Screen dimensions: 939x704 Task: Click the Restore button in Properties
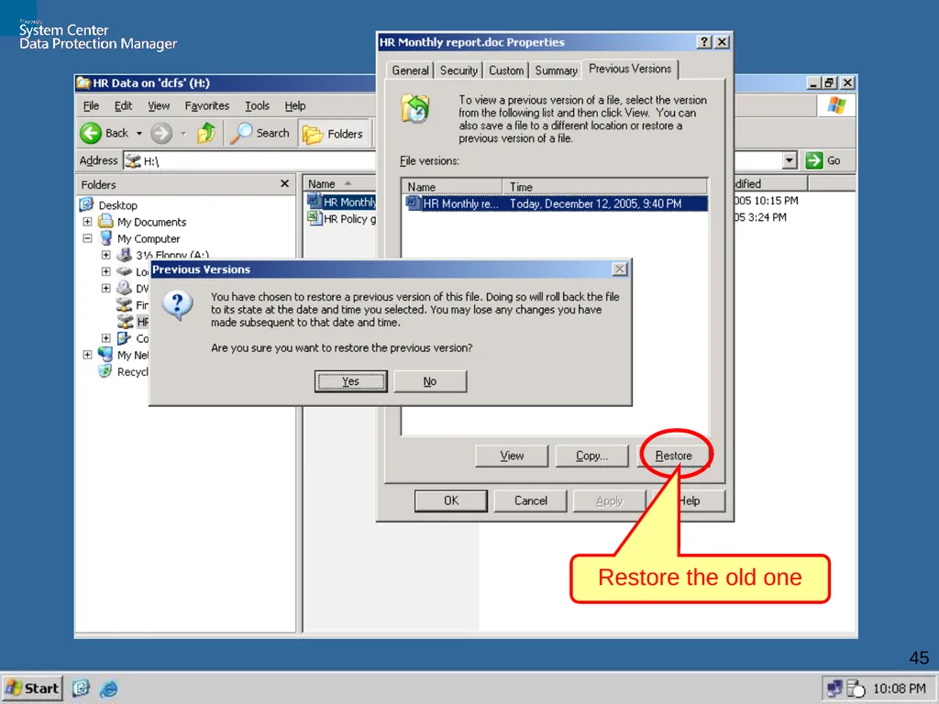(x=673, y=456)
